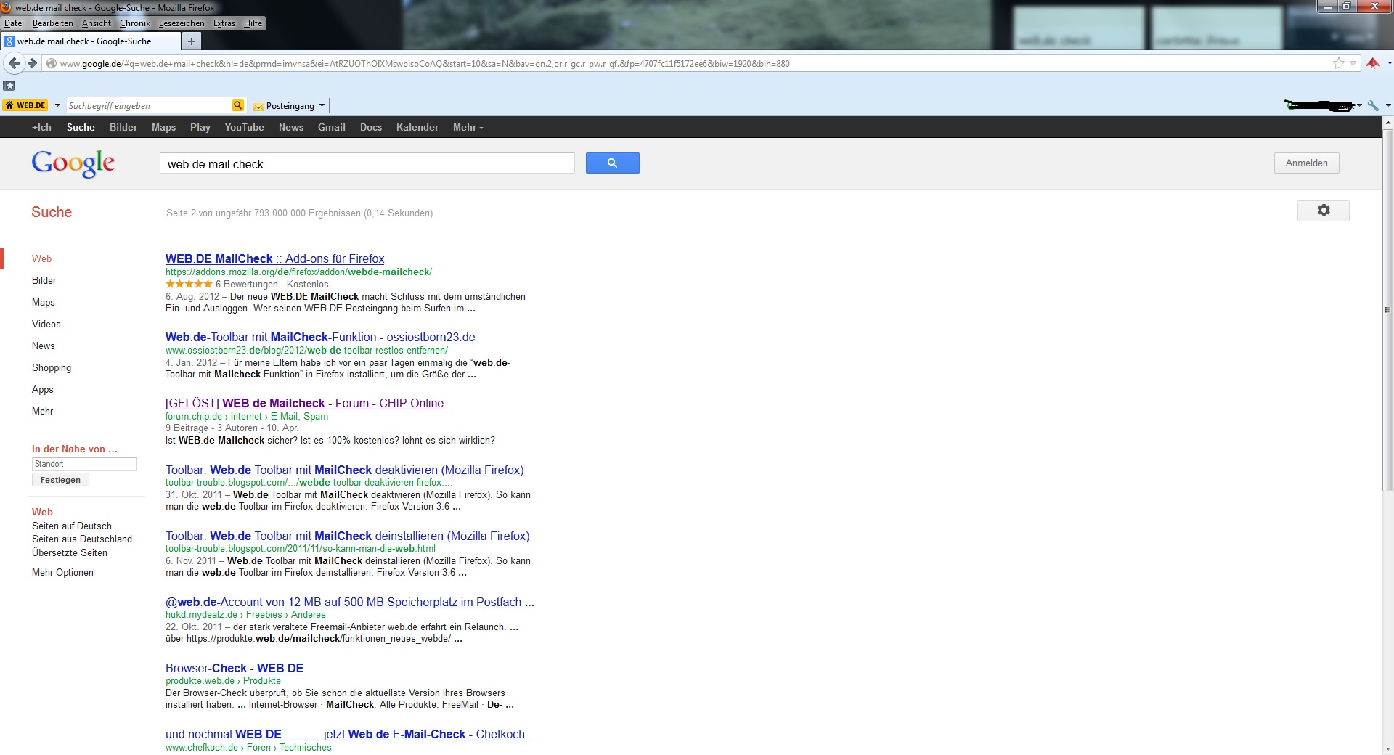Open the blacked-out account dropdown arrow
The height and width of the screenshot is (755, 1394).
click(1359, 106)
